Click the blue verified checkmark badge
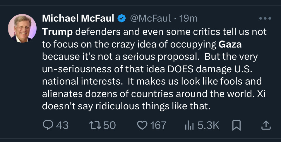Screen dimensions: 281x142 (122, 18)
